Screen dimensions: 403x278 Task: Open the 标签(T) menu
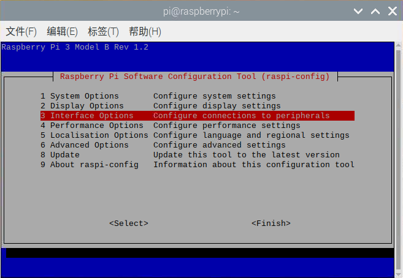[x=103, y=32]
